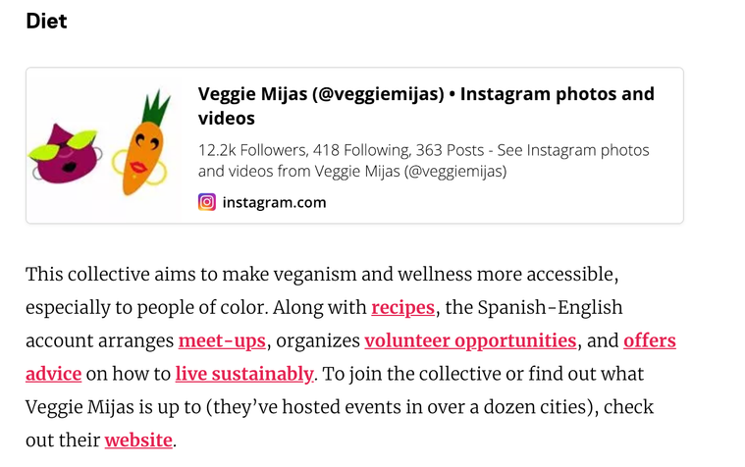Visit the Veggie Mijas website link
Image resolution: width=745 pixels, height=467 pixels.
click(x=138, y=441)
